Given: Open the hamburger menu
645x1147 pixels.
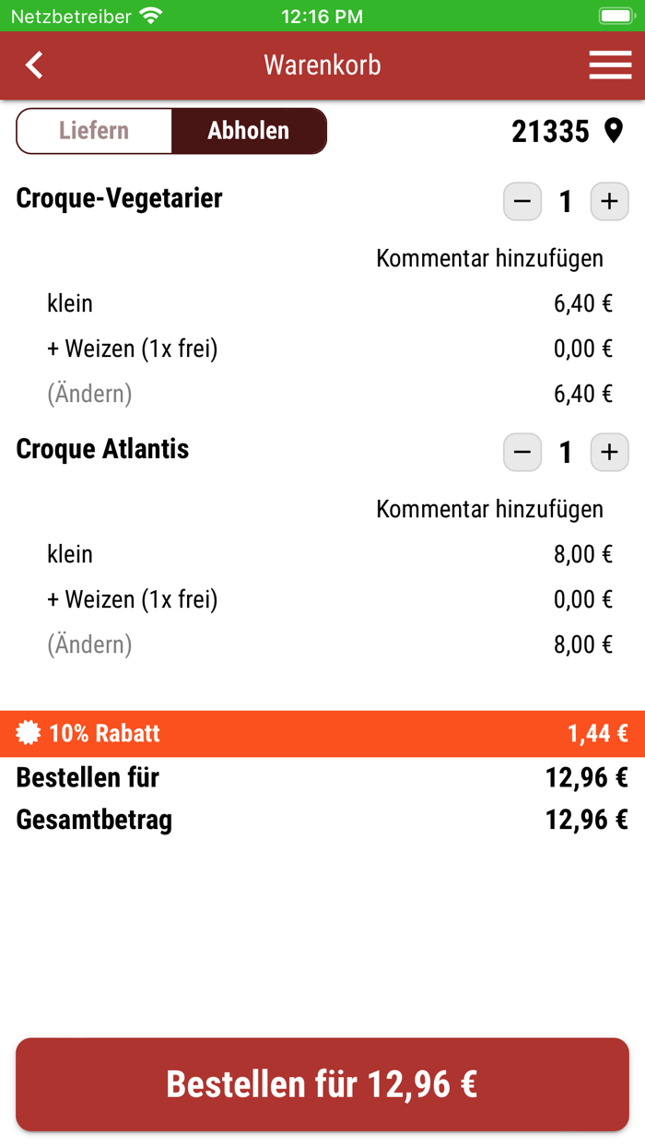Looking at the screenshot, I should 609,65.
